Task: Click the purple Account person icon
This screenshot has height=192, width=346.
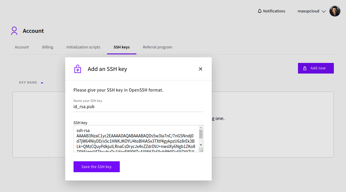Action: point(14,31)
